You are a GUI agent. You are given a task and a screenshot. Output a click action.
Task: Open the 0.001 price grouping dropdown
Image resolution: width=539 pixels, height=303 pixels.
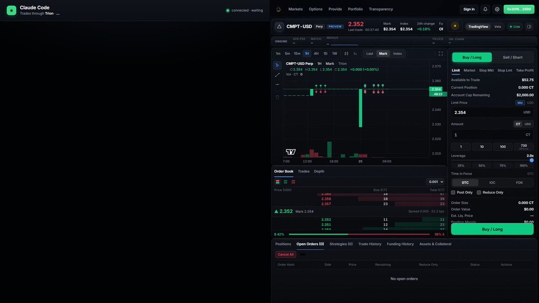(x=436, y=182)
